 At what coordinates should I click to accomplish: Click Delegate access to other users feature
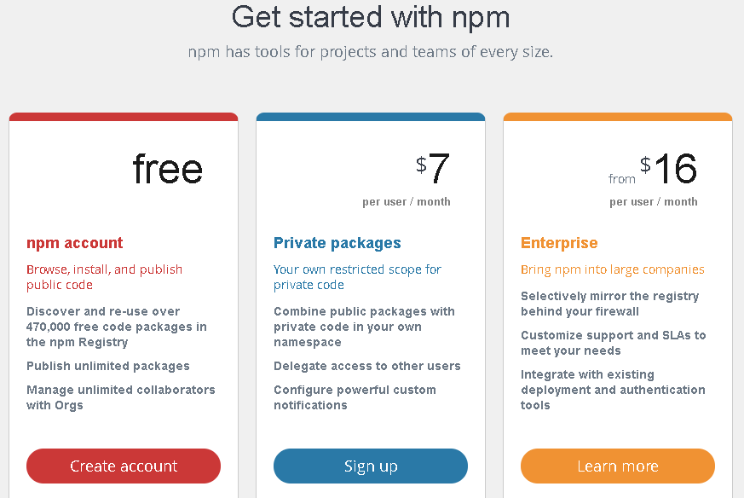366,366
